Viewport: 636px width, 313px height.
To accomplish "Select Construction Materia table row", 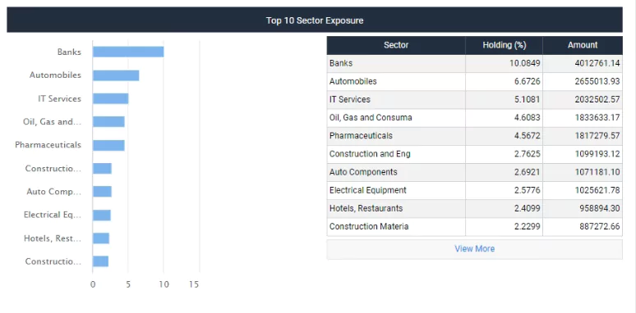I will tap(475, 226).
